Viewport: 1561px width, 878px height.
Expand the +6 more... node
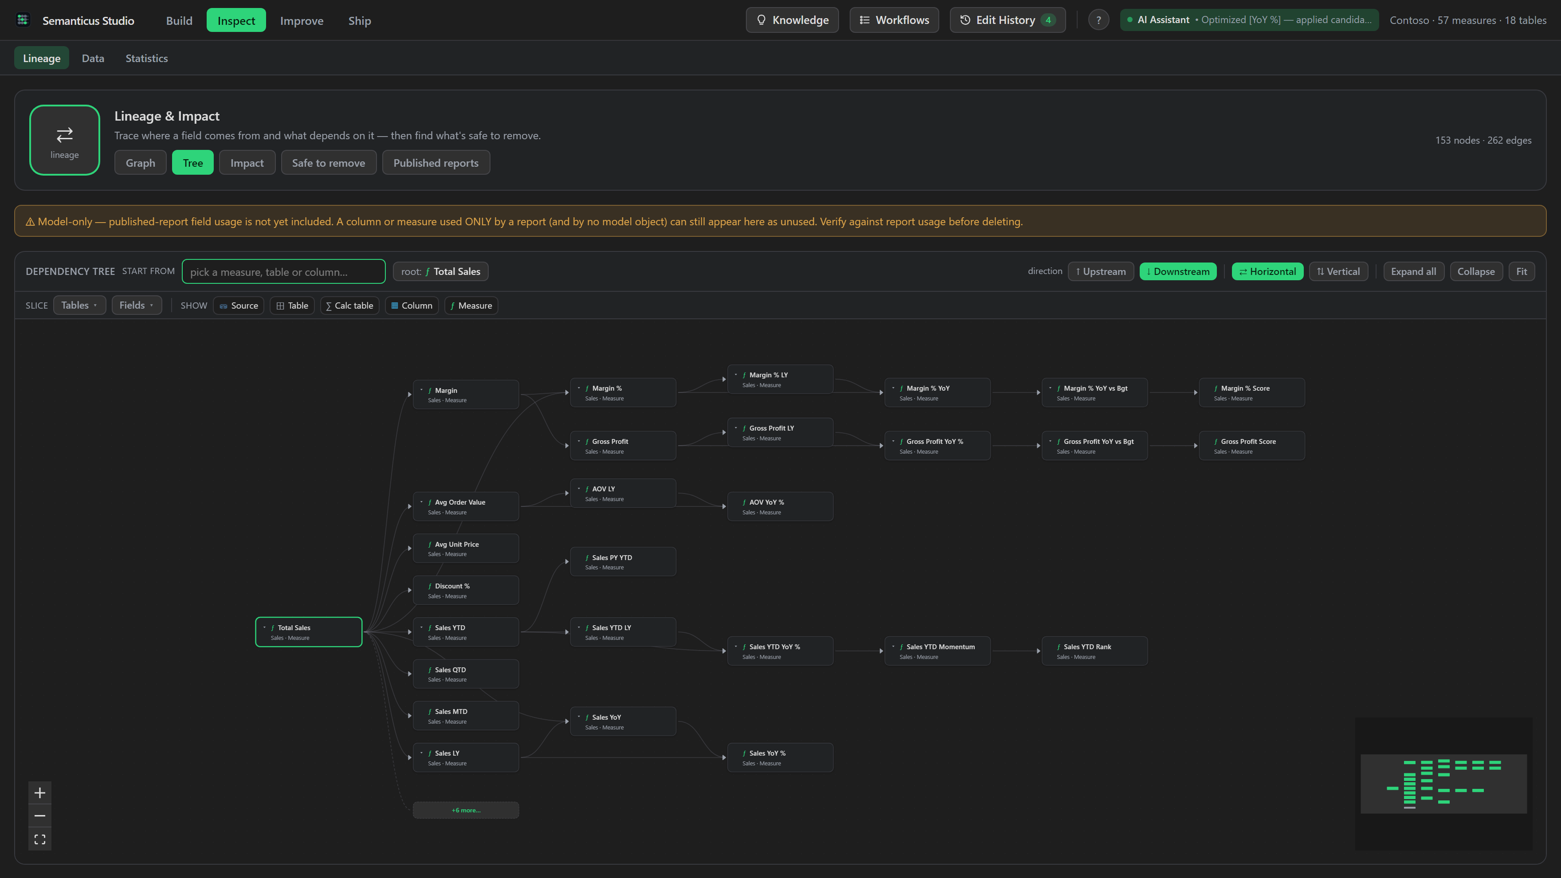465,810
